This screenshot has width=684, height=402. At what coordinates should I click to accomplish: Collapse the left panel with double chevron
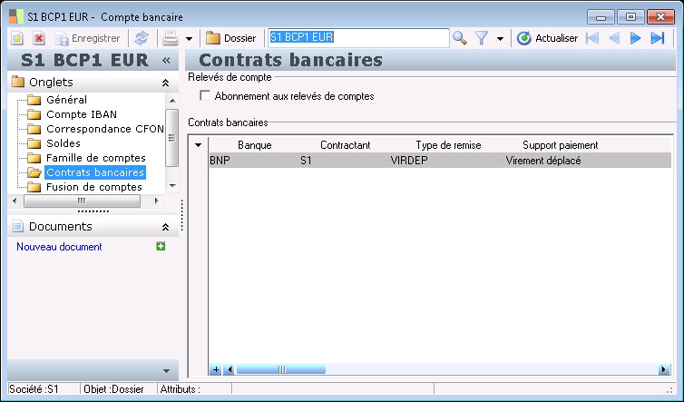[x=166, y=60]
